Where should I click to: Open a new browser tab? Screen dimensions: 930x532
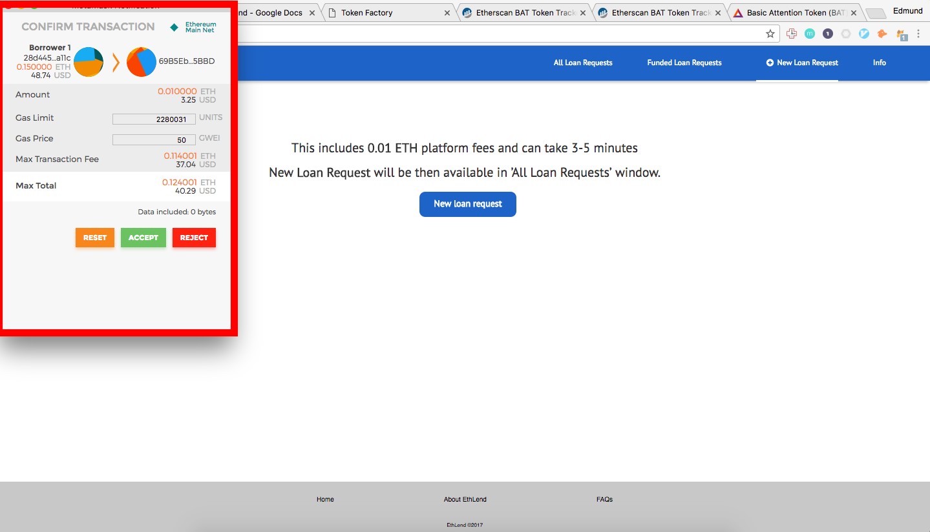875,14
